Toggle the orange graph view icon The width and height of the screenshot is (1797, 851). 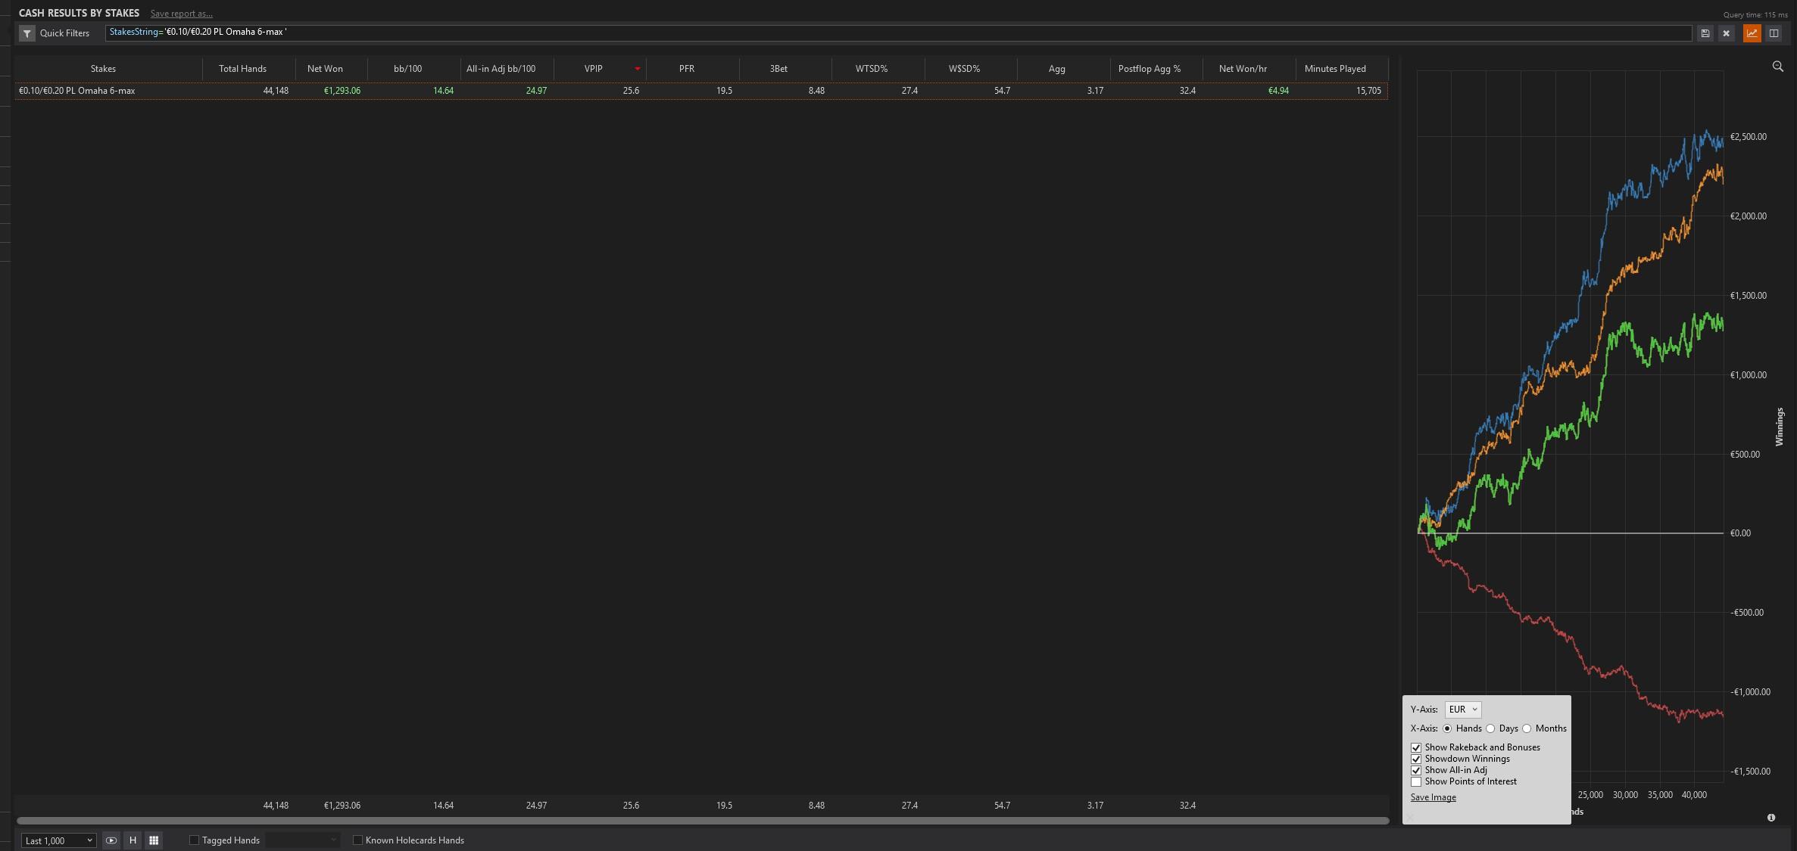tap(1752, 33)
